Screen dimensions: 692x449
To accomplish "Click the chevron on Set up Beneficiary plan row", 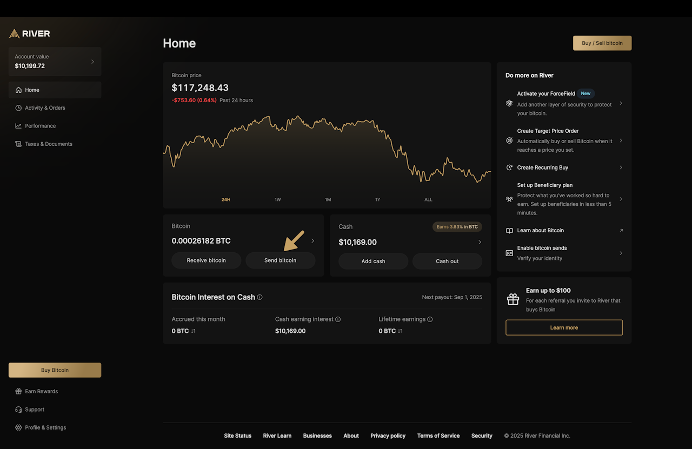I will coord(621,199).
